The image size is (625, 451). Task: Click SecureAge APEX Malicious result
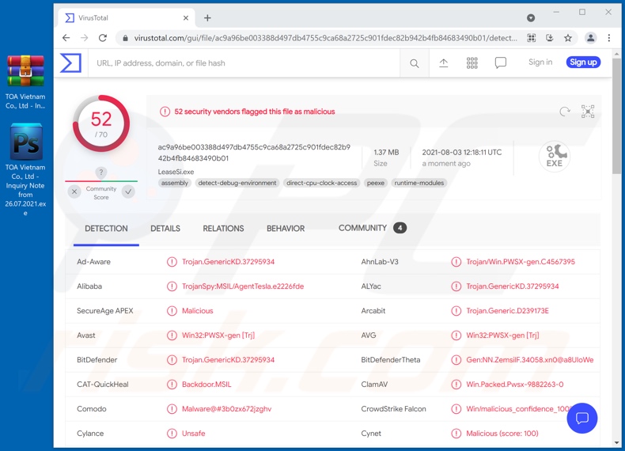pyautogui.click(x=197, y=311)
